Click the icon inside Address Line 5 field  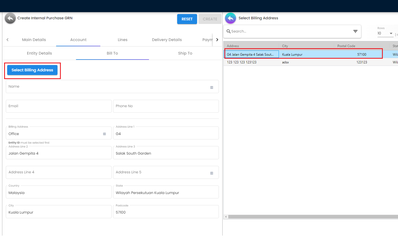point(212,173)
